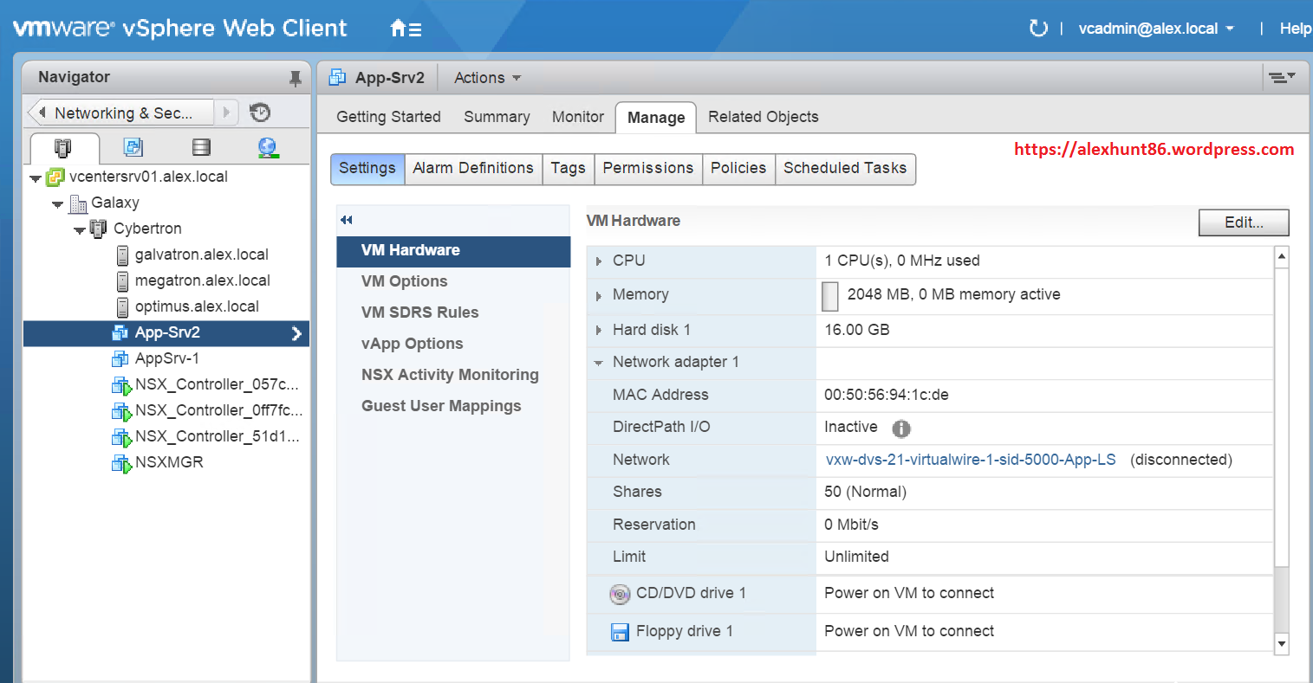
Task: Switch to VMs and Templates inventory tab
Action: click(x=133, y=147)
